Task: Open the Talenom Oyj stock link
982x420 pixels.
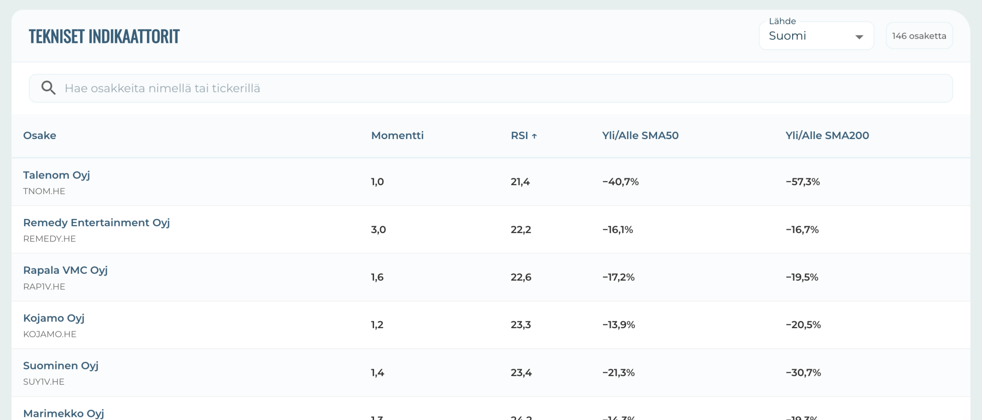Action: pyautogui.click(x=56, y=175)
